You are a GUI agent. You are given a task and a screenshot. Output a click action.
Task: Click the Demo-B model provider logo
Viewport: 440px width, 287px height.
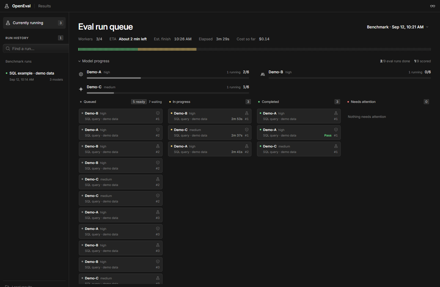(x=263, y=74)
